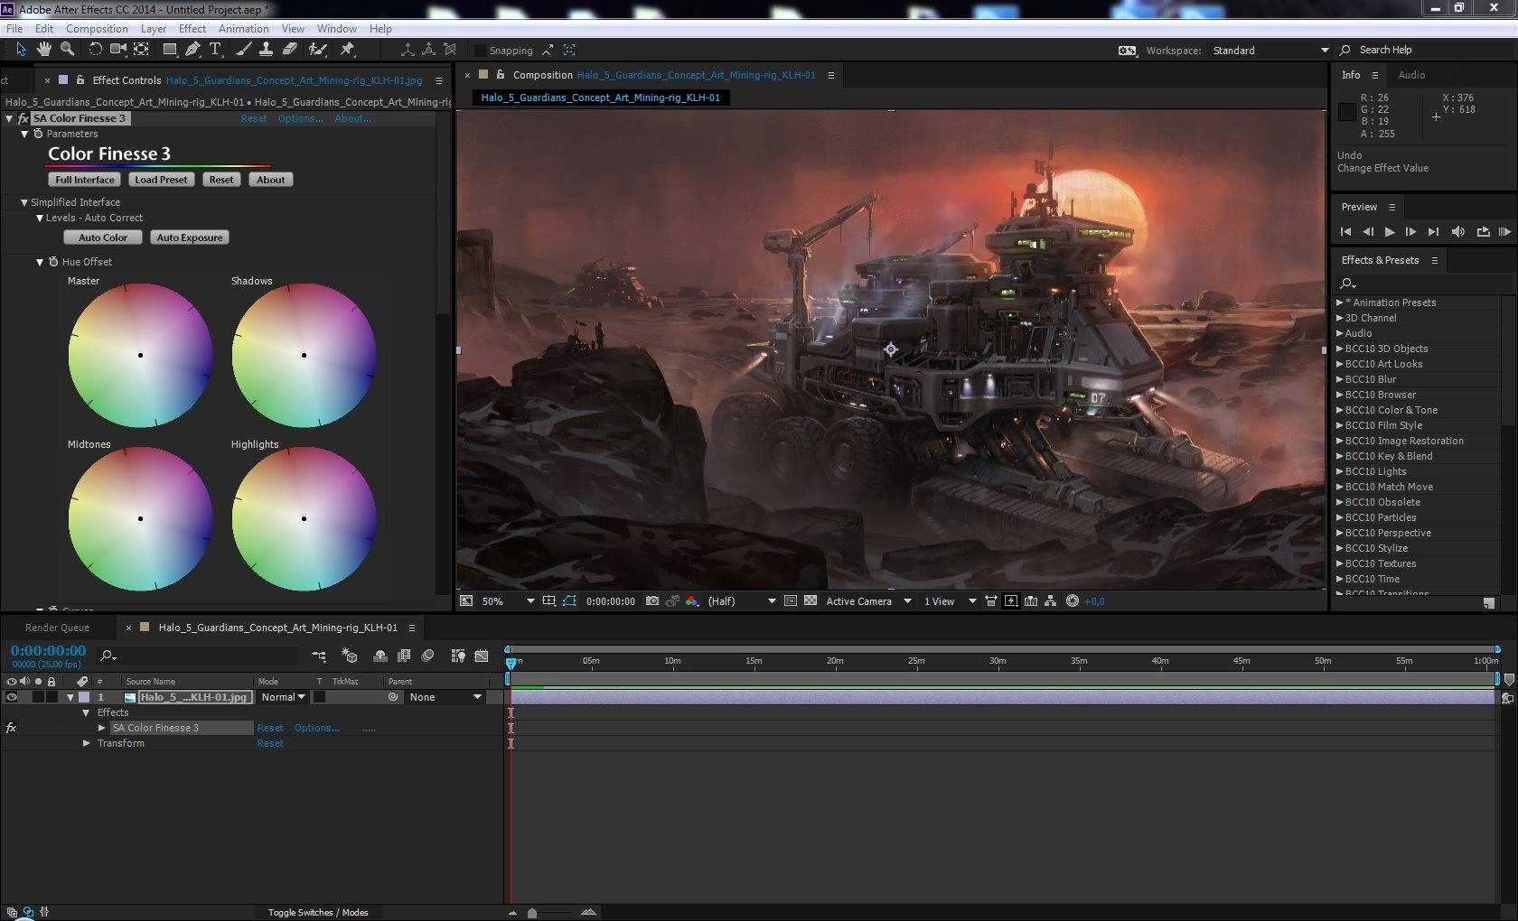Select the Pan Behind anchor point tool
Screen dimensions: 1518x921
click(142, 50)
